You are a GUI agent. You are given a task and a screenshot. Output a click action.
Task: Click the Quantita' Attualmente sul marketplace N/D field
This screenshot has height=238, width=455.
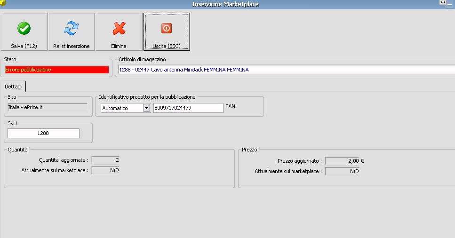tap(105, 170)
